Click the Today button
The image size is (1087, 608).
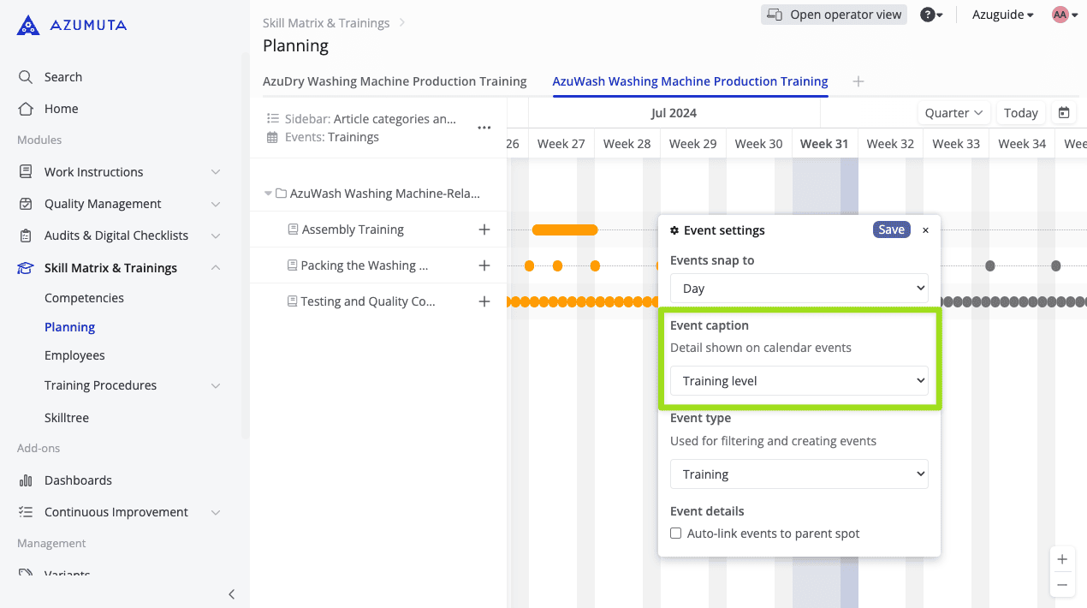pos(1020,113)
